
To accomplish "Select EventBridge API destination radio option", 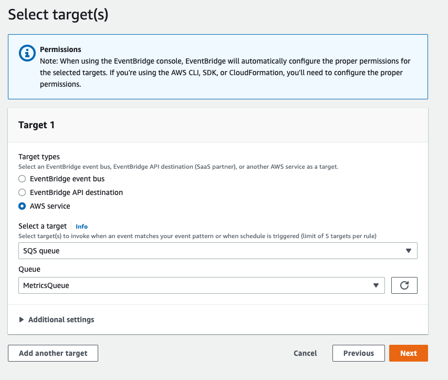I will tap(22, 192).
